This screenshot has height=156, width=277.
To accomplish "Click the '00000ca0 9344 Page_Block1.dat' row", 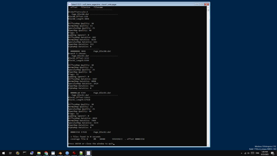I will click(x=91, y=93).
